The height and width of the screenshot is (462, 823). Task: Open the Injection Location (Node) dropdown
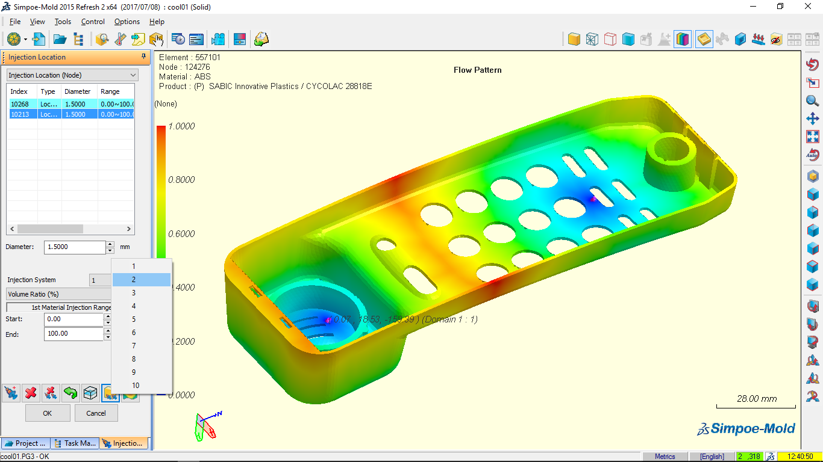pyautogui.click(x=72, y=75)
